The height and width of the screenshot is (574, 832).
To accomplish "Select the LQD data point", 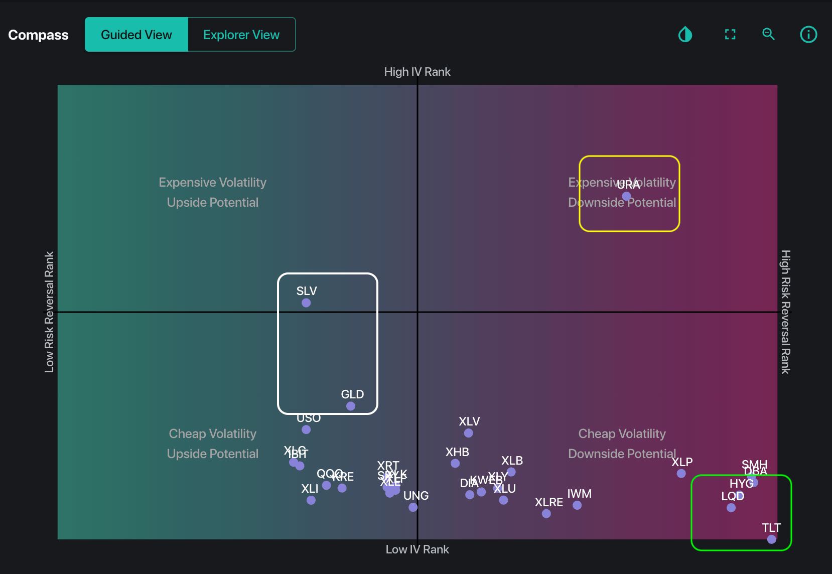I will 731,508.
